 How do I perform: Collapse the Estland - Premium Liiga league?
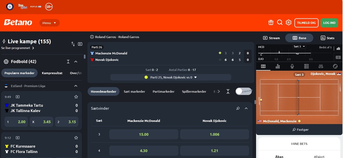tap(76, 86)
